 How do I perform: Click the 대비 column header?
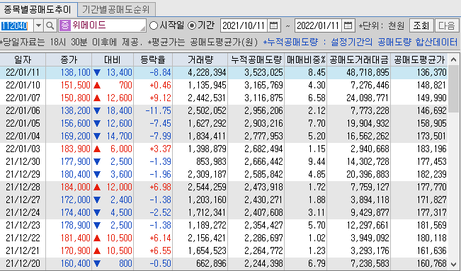point(113,59)
